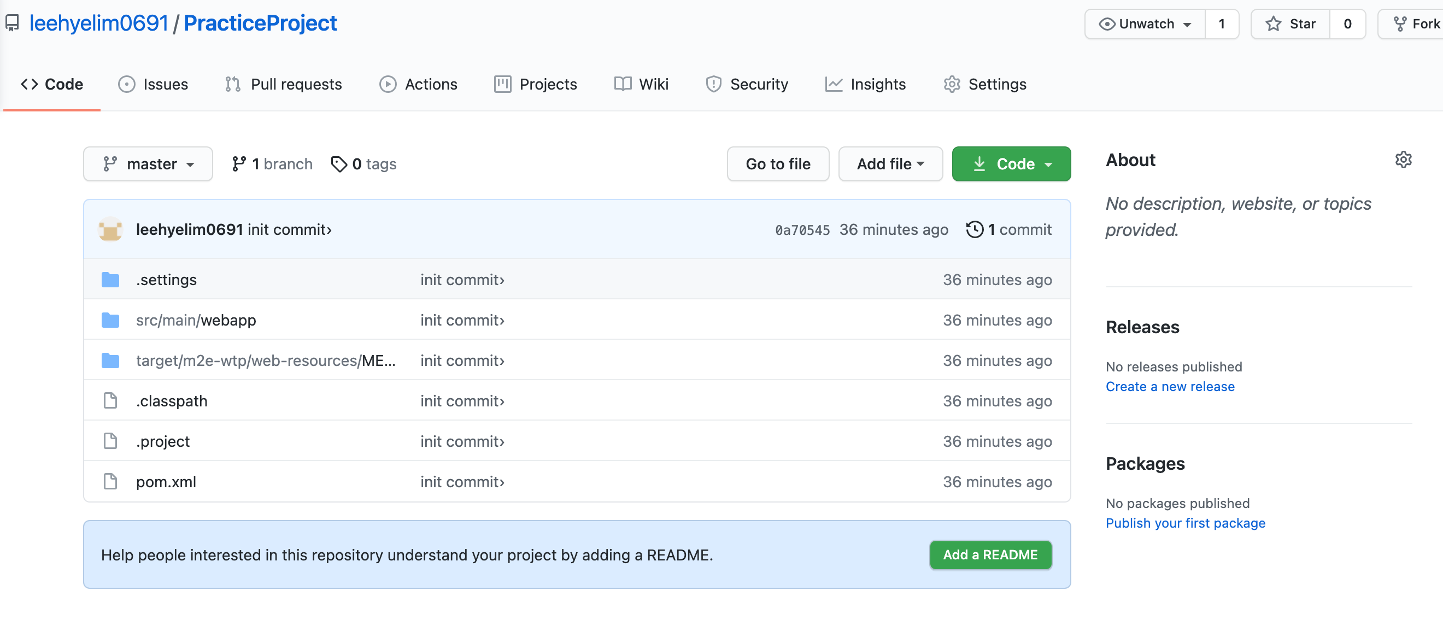The image size is (1443, 638).
Task: Click the Create a new release link
Action: pos(1170,387)
